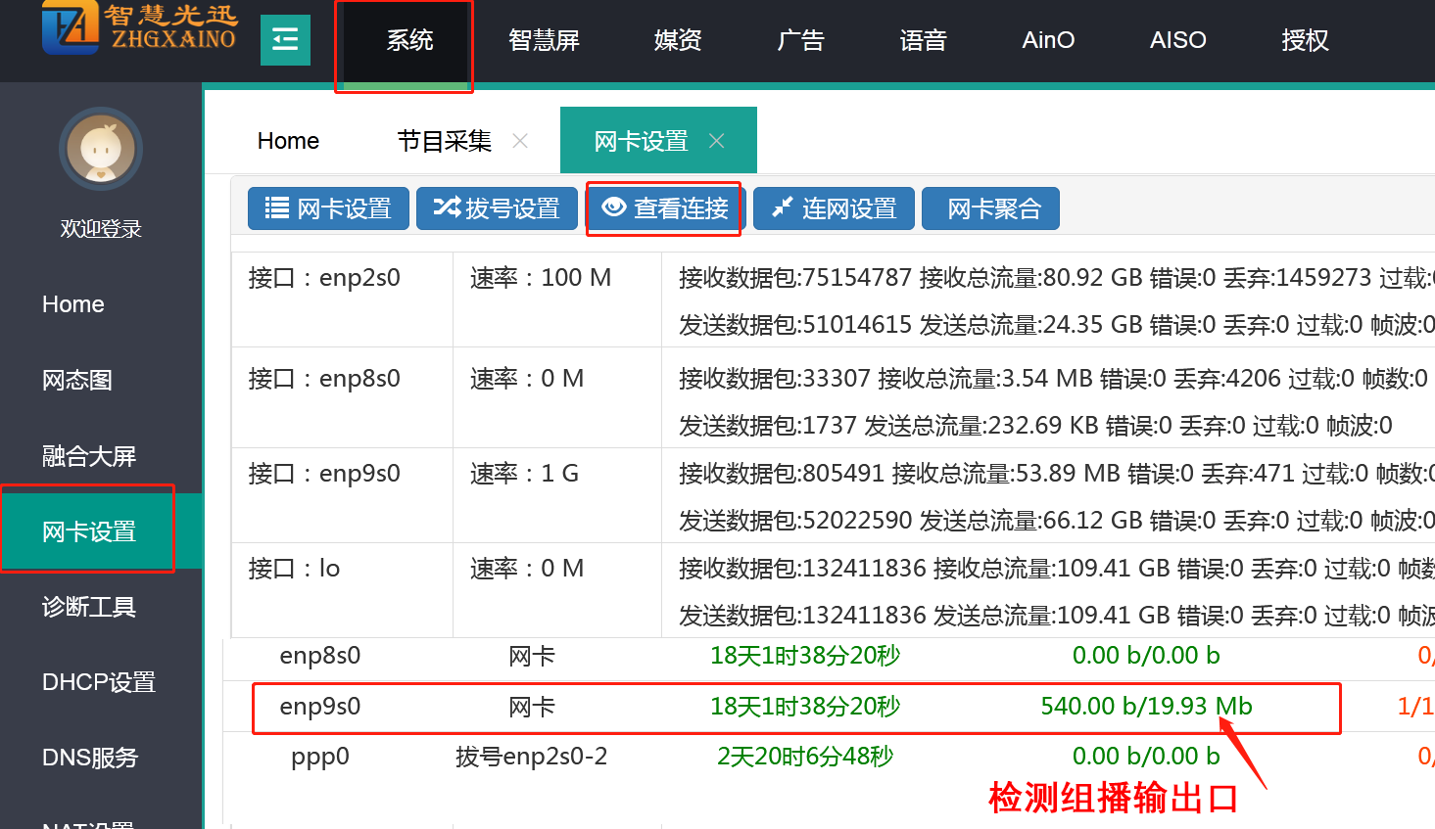
Task: Open DHCP设置 in the sidebar
Action: [x=99, y=682]
